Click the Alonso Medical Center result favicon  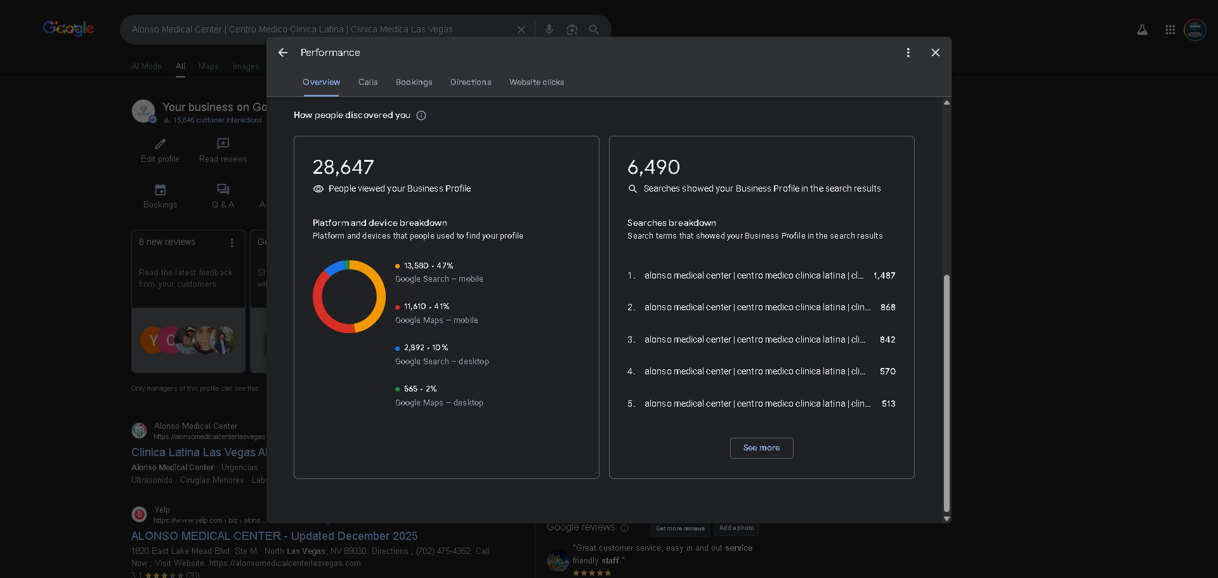[x=140, y=431]
